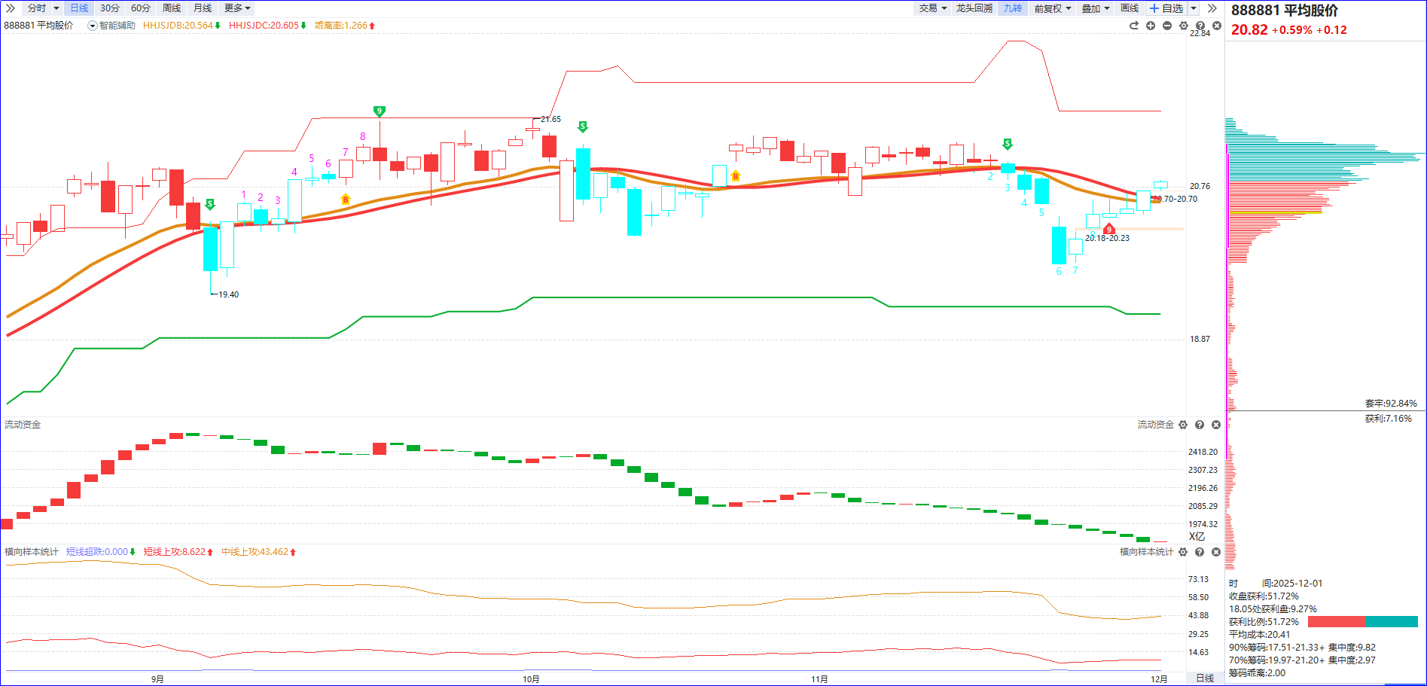Image resolution: width=1427 pixels, height=686 pixels.
Task: Close the 横向样本统计 indicator panel
Action: 1216,552
